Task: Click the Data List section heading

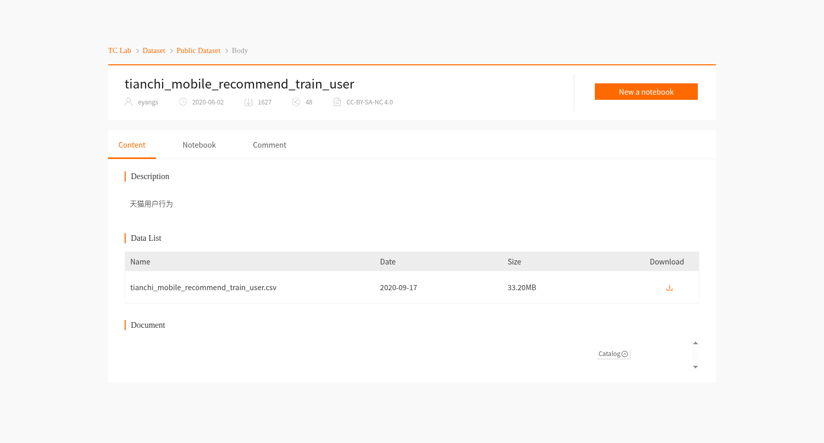Action: [146, 238]
